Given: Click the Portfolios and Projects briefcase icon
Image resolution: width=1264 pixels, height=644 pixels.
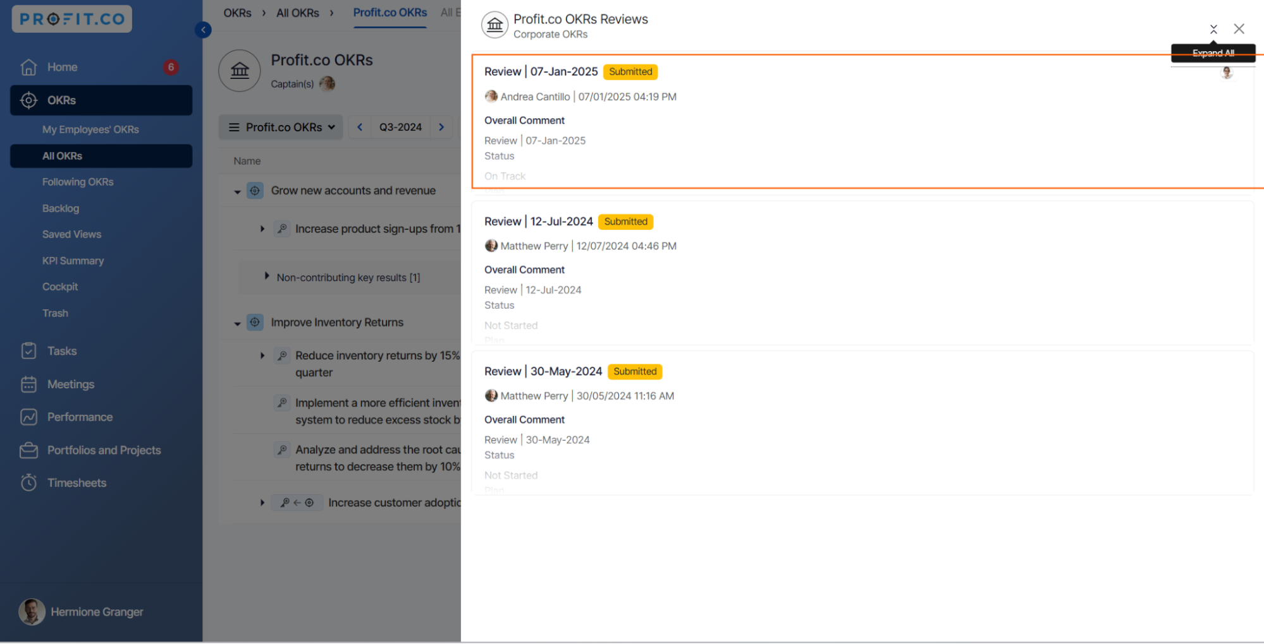Looking at the screenshot, I should [28, 450].
